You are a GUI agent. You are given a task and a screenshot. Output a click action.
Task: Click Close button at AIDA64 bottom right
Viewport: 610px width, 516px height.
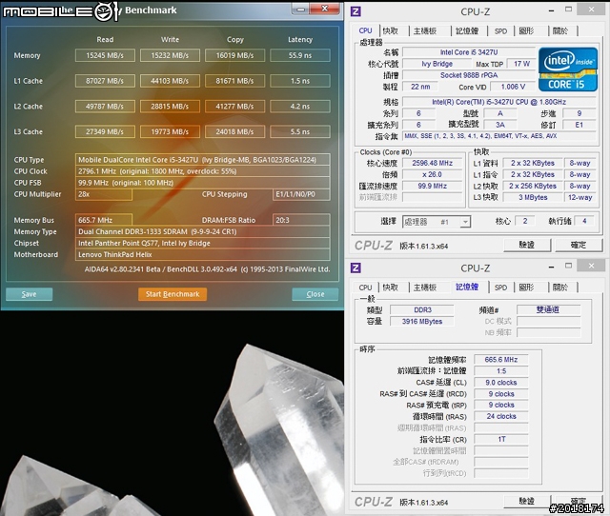[x=315, y=294]
